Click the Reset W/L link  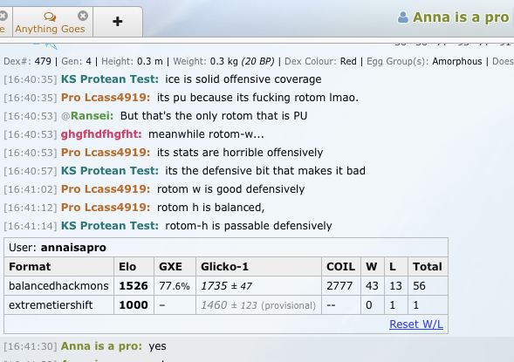tap(416, 324)
